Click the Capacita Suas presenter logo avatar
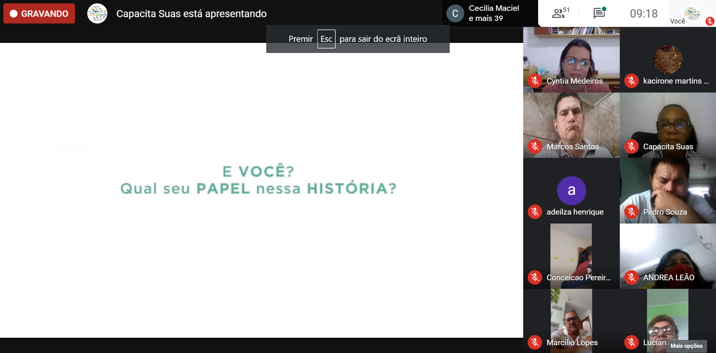 [x=97, y=14]
